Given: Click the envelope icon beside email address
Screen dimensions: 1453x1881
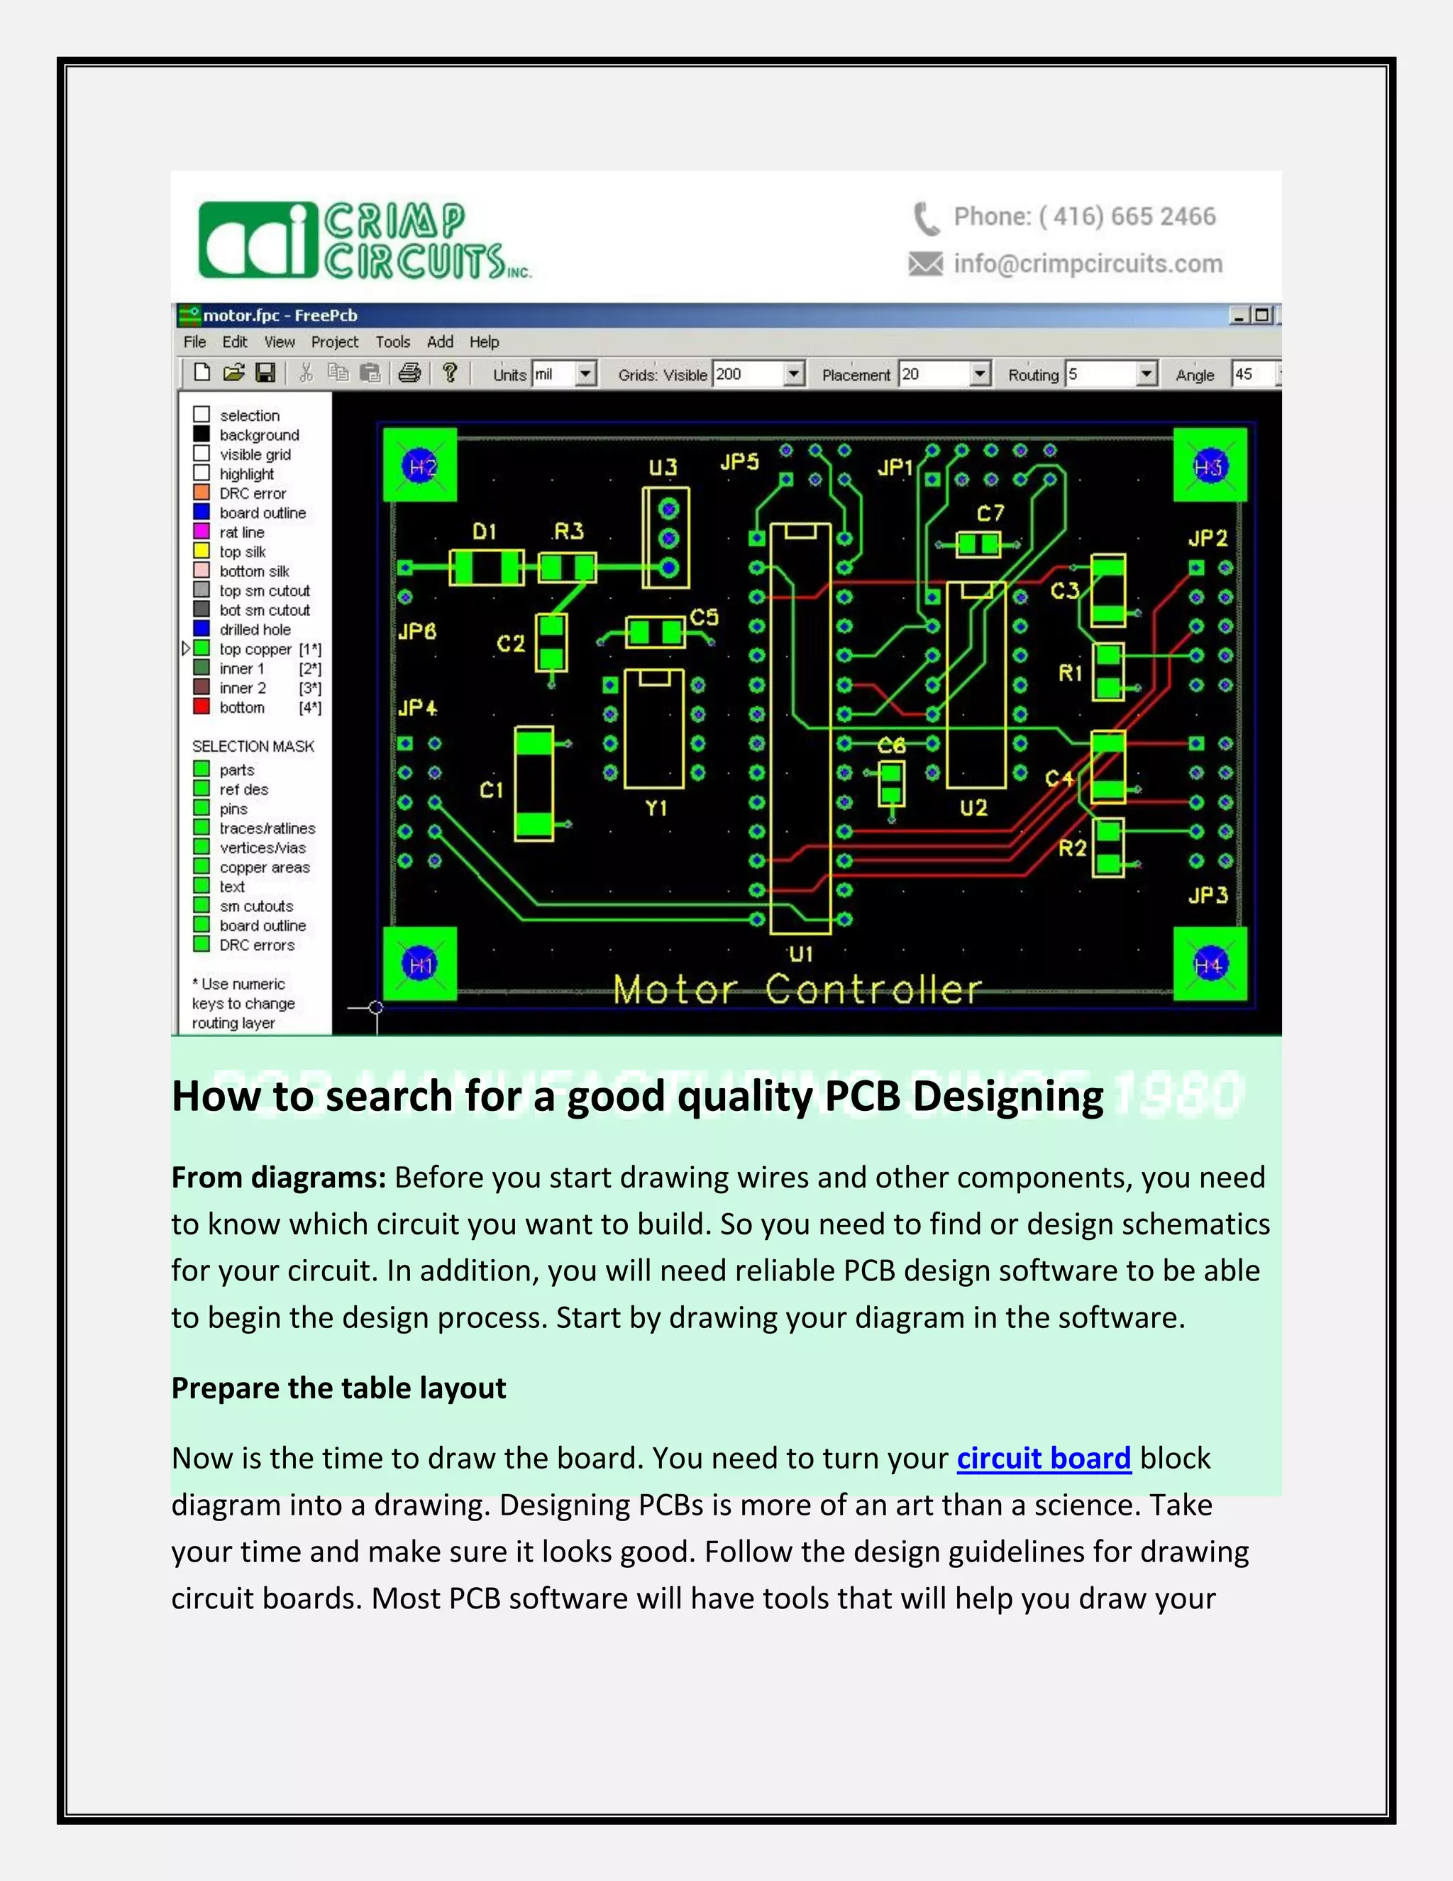Looking at the screenshot, I should pos(925,263).
